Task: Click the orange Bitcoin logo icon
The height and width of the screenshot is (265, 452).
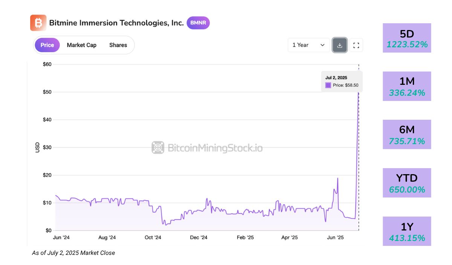Action: point(38,23)
